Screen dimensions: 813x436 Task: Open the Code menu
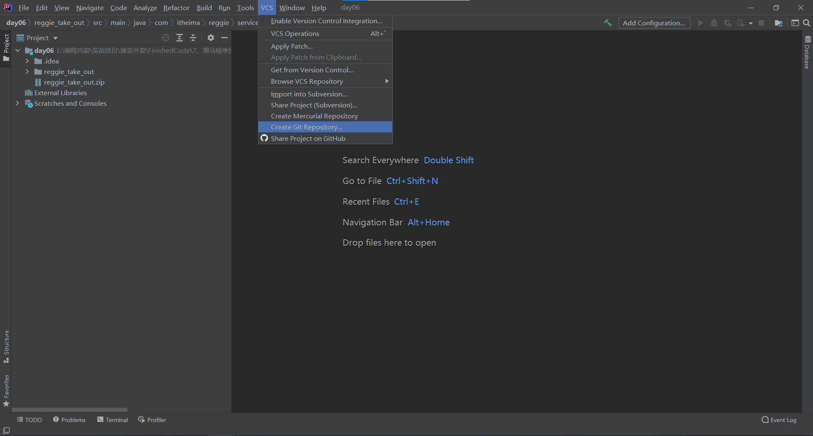click(119, 8)
